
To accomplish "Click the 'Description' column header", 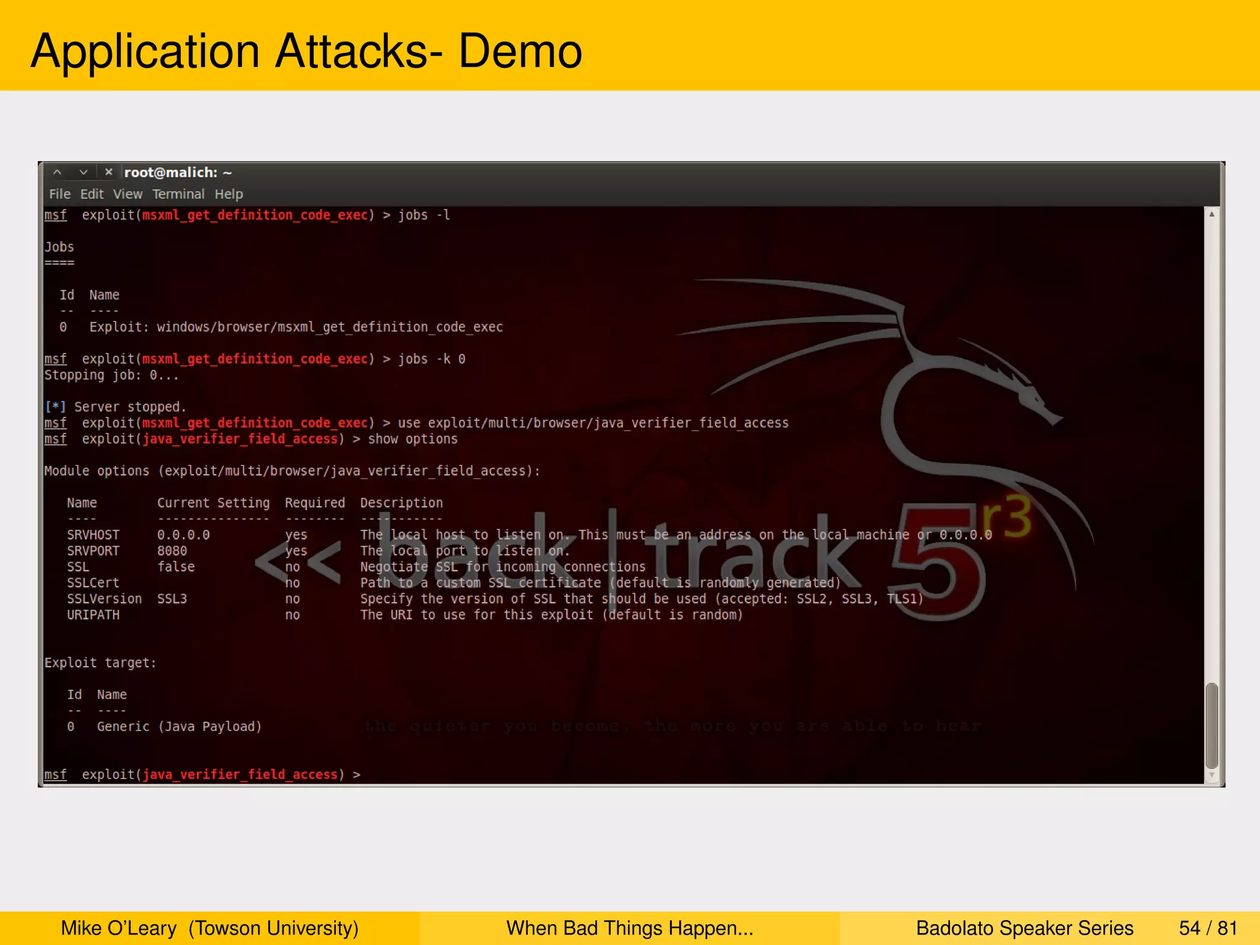I will click(x=401, y=503).
